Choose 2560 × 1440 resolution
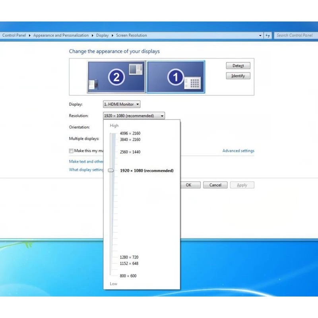 (130, 152)
